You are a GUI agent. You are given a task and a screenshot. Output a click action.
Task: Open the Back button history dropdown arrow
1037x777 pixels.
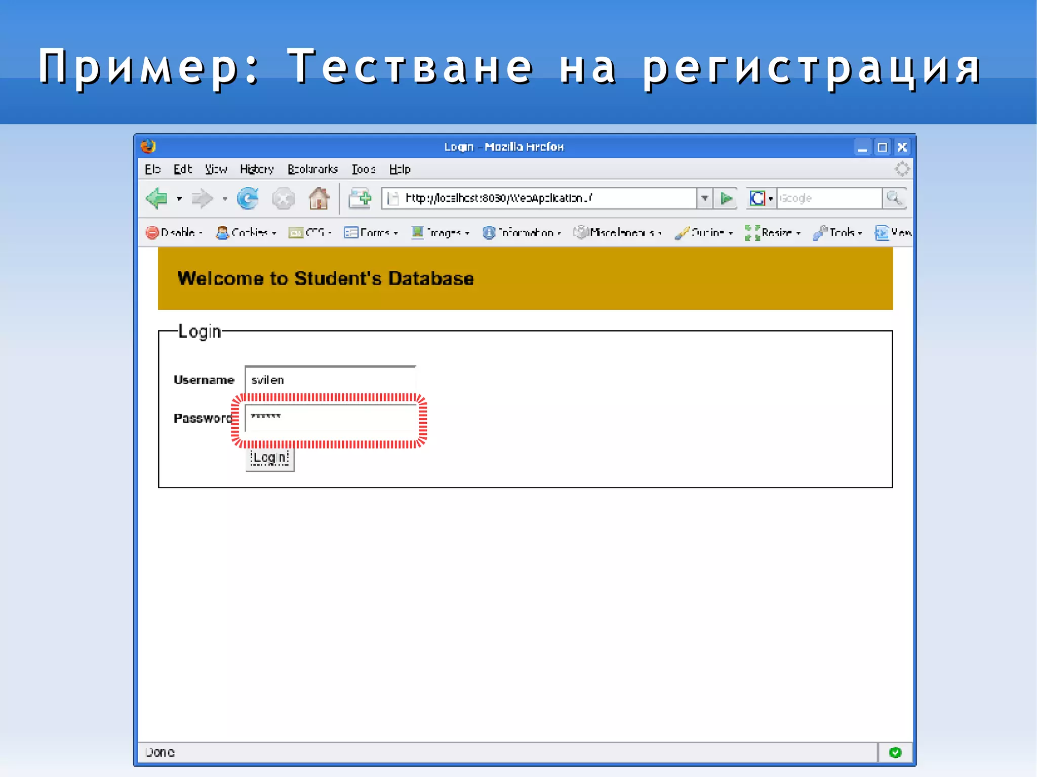[179, 198]
